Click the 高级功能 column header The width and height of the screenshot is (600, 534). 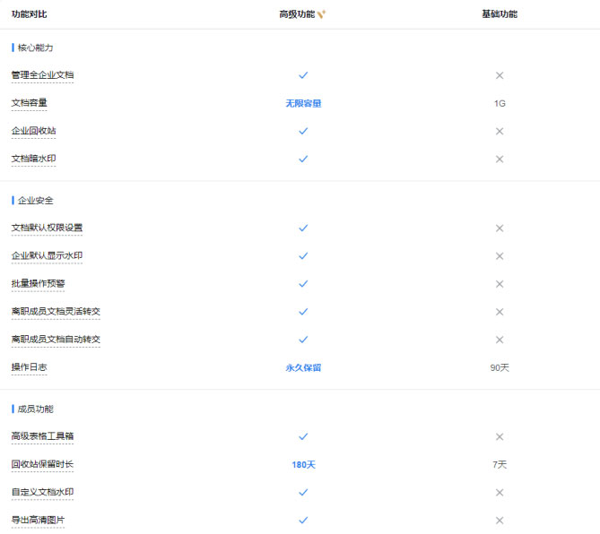pyautogui.click(x=297, y=14)
